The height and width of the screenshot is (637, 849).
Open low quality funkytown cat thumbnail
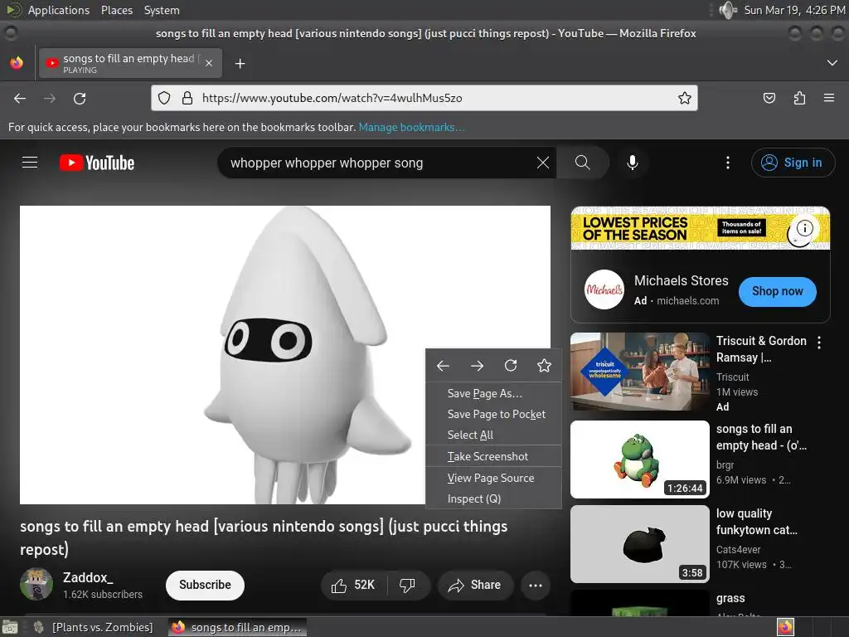640,544
